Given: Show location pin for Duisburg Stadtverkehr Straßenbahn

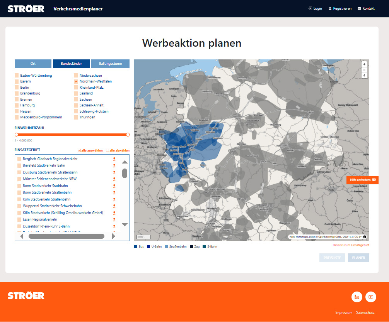Looking at the screenshot, I should coord(114,172).
